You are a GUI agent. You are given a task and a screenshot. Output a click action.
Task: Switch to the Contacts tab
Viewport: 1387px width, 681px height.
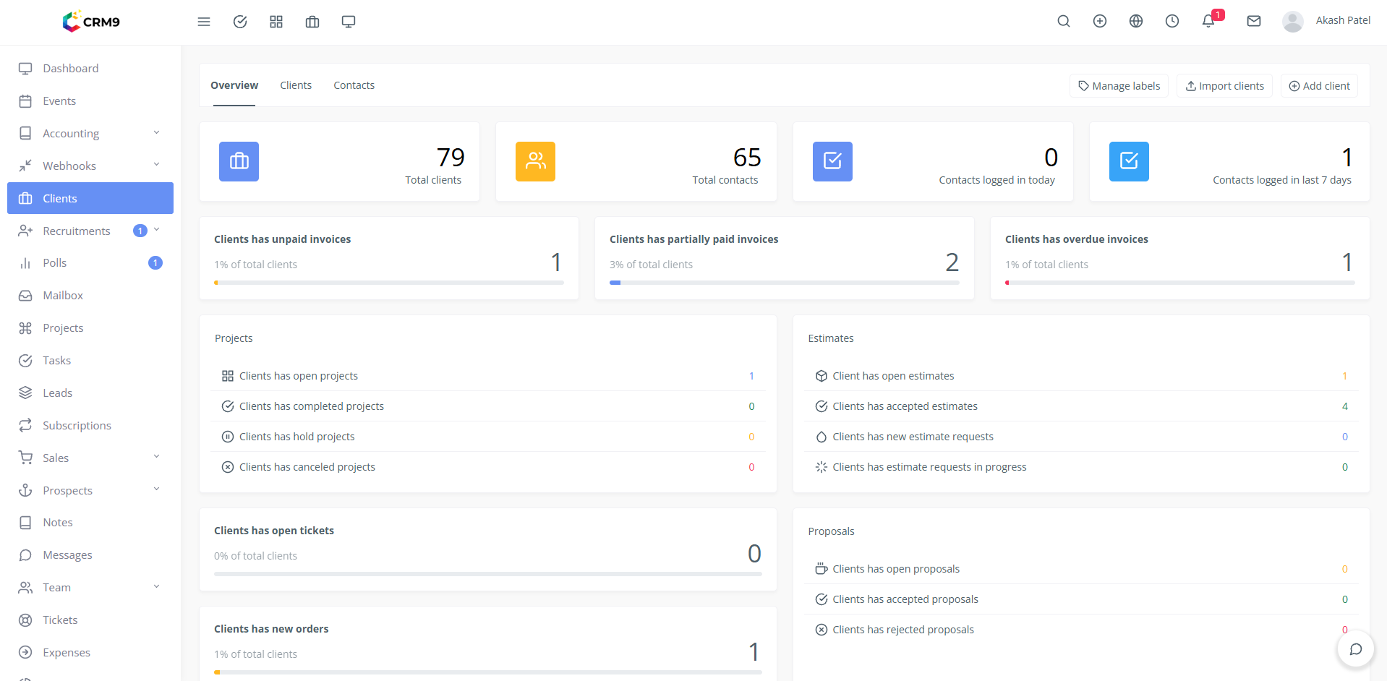click(x=354, y=85)
